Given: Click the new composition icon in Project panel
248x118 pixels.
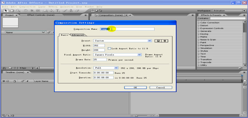Looking at the screenshot, I should [x=16, y=68].
